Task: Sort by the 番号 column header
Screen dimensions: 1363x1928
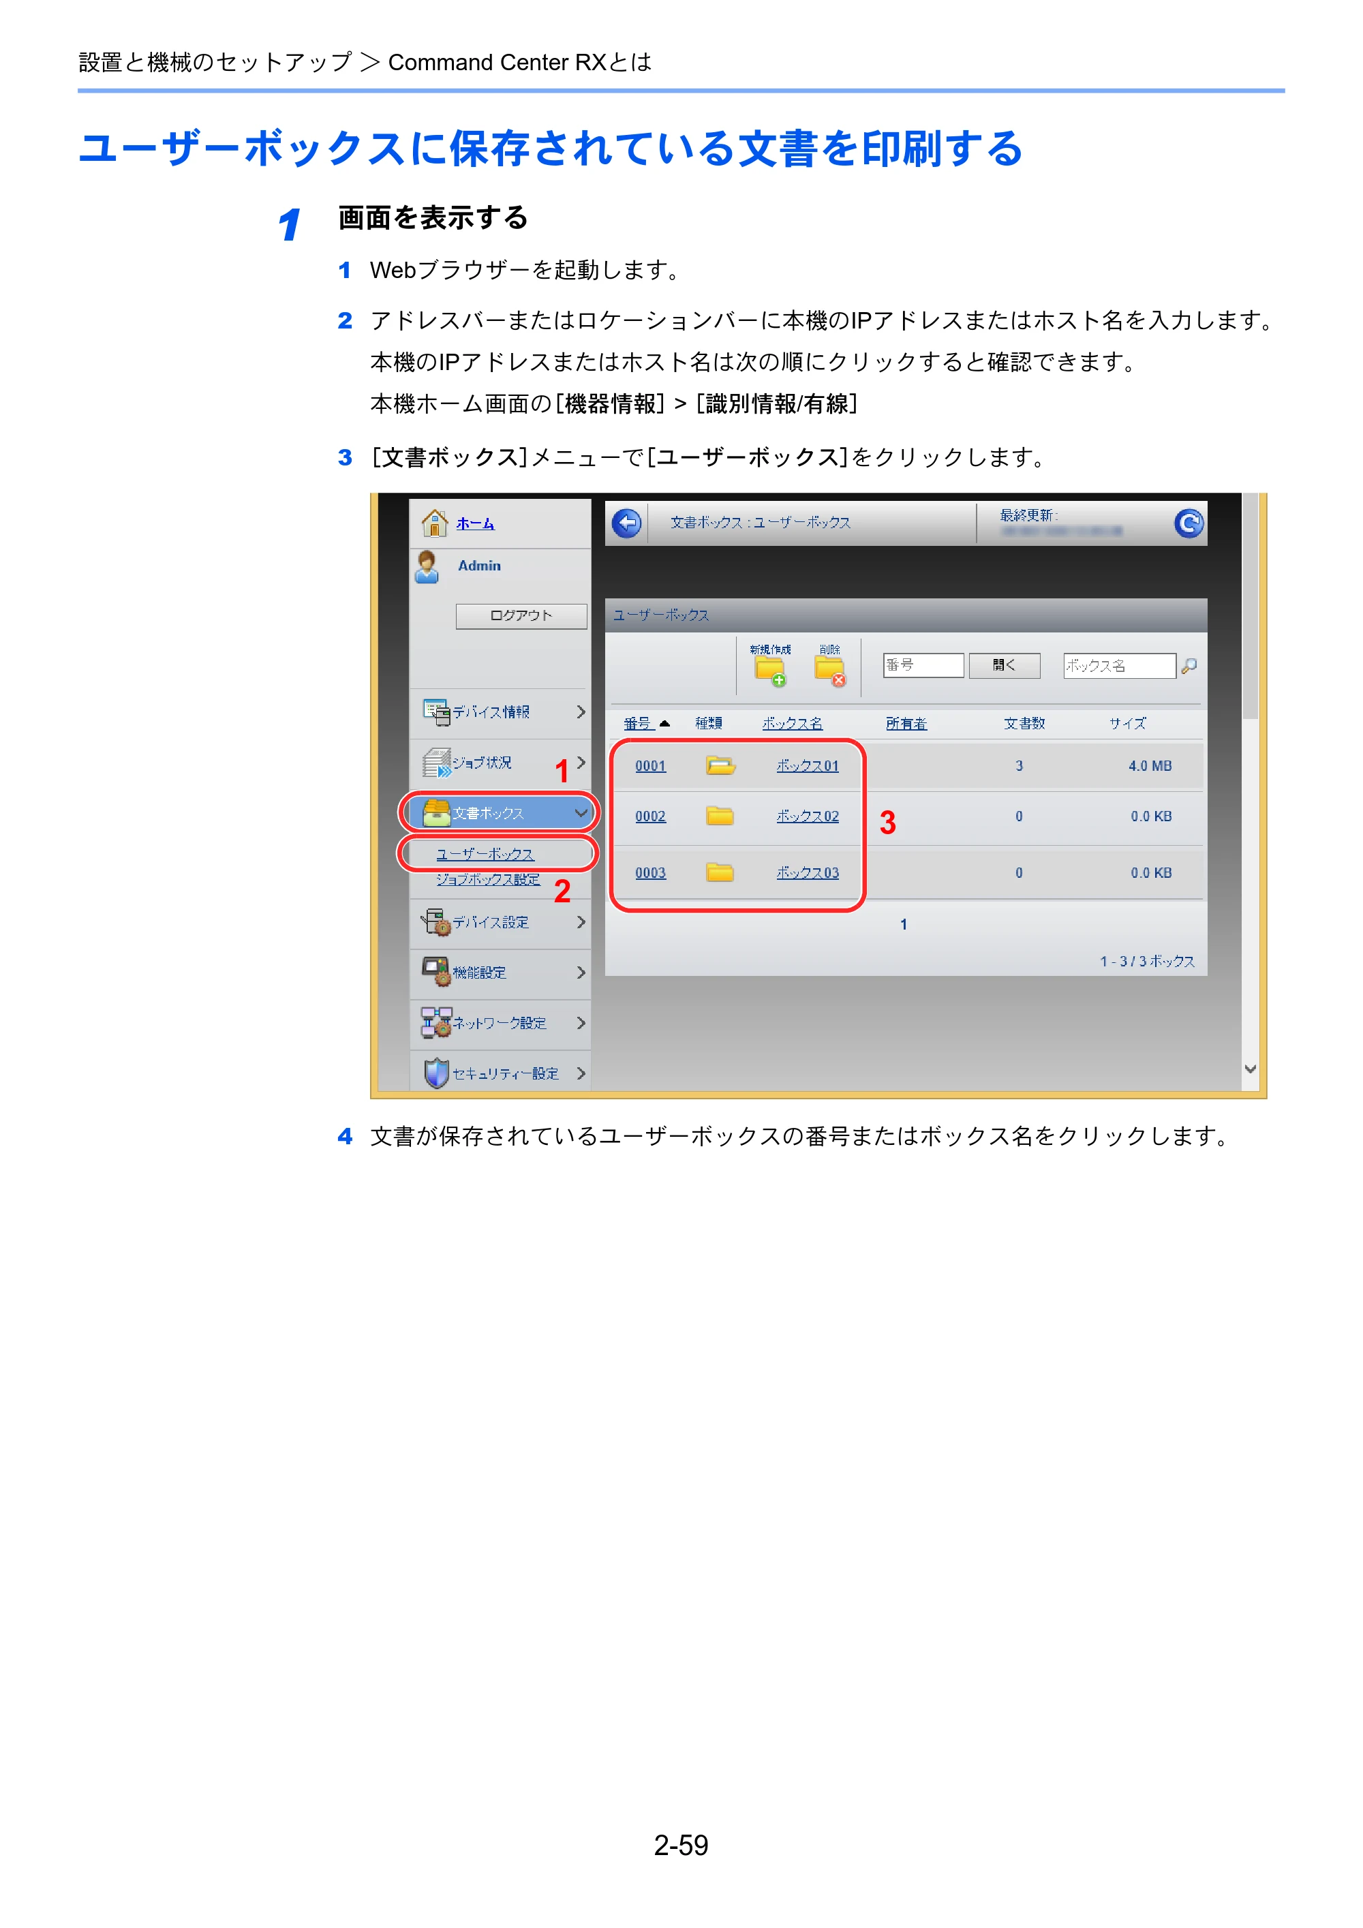Action: [x=637, y=723]
